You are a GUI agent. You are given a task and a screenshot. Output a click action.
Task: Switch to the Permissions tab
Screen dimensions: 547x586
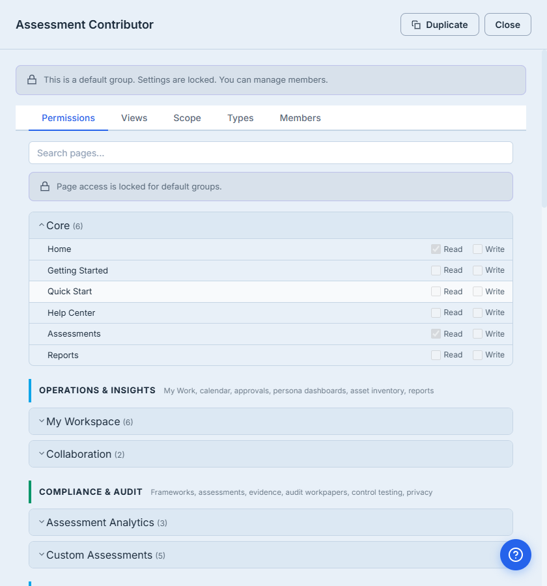pyautogui.click(x=68, y=118)
